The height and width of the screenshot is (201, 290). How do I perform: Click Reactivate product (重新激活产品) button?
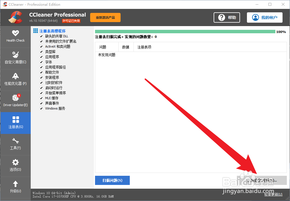105,17
